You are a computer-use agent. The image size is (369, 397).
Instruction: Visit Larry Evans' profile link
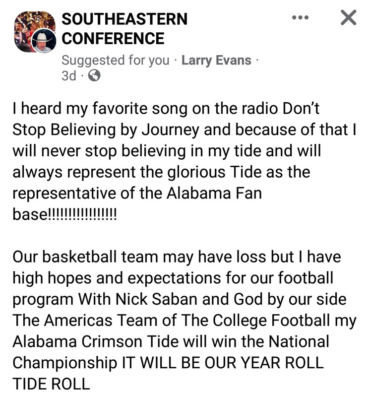pyautogui.click(x=216, y=60)
